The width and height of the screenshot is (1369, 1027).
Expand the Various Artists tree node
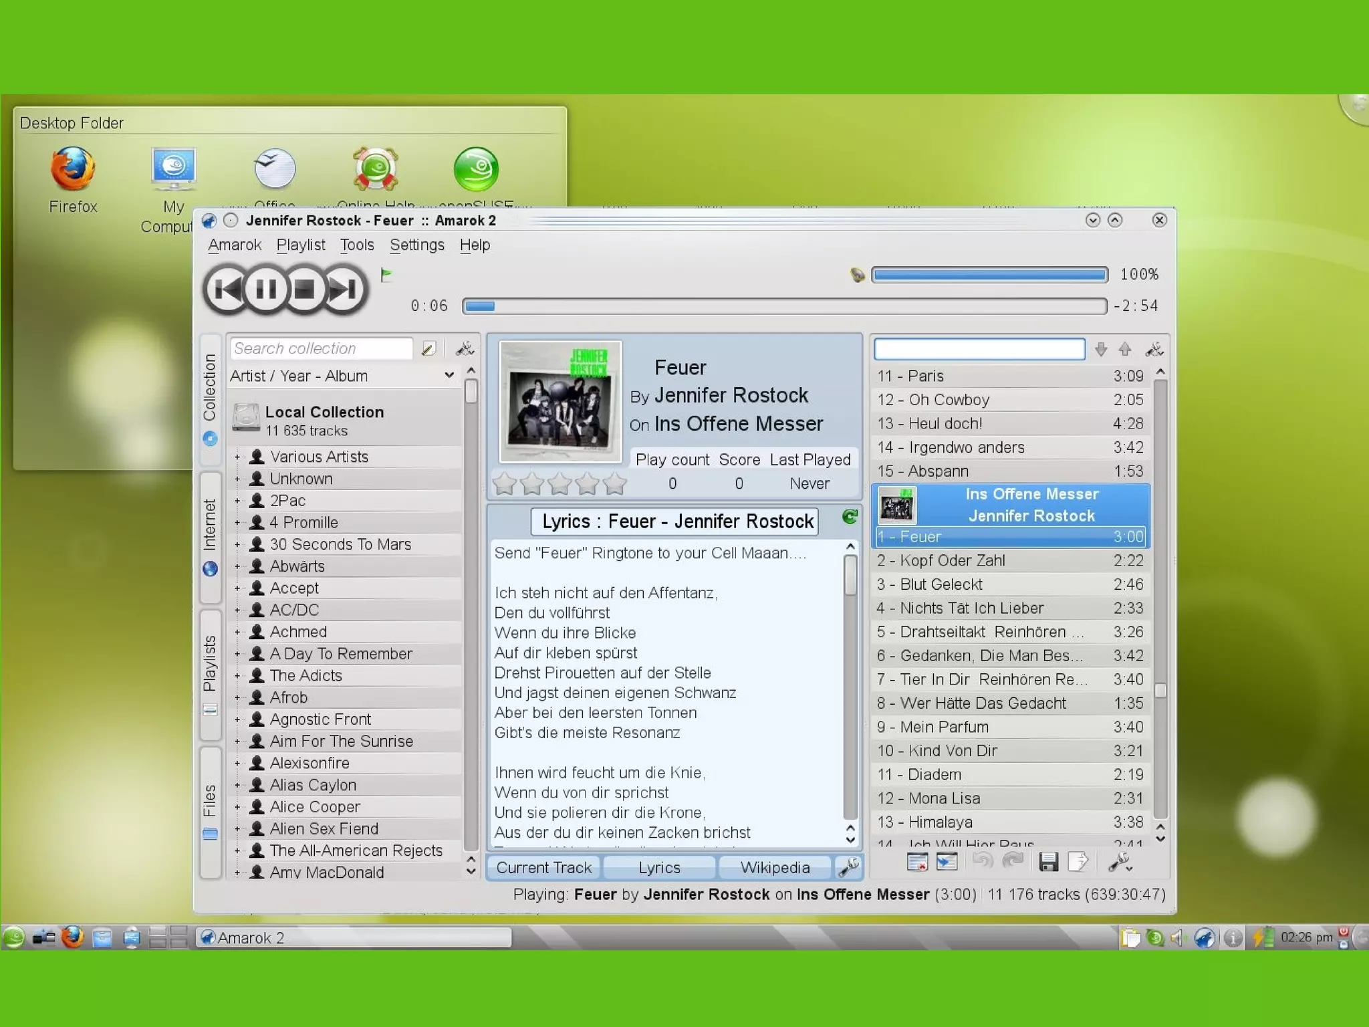click(237, 457)
